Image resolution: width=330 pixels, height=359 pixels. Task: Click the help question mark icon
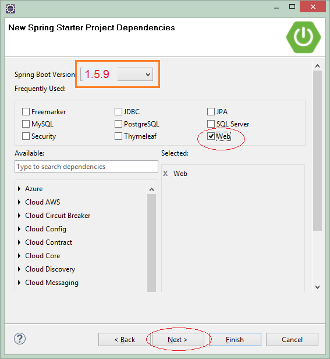(x=20, y=339)
